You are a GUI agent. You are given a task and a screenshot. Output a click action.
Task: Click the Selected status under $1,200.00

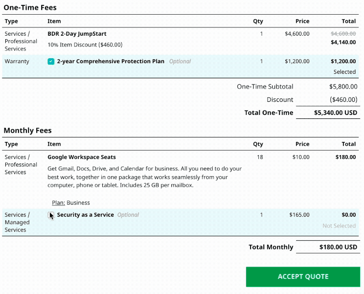point(344,72)
